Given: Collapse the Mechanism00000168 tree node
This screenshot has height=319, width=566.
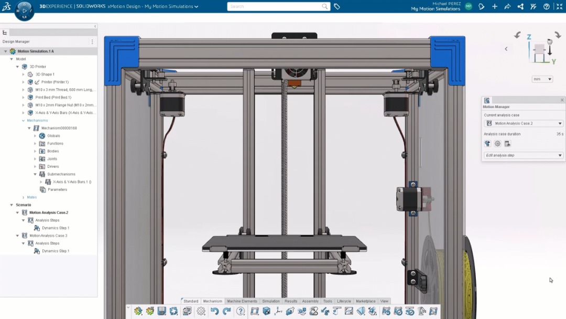Looking at the screenshot, I should click(x=29, y=128).
